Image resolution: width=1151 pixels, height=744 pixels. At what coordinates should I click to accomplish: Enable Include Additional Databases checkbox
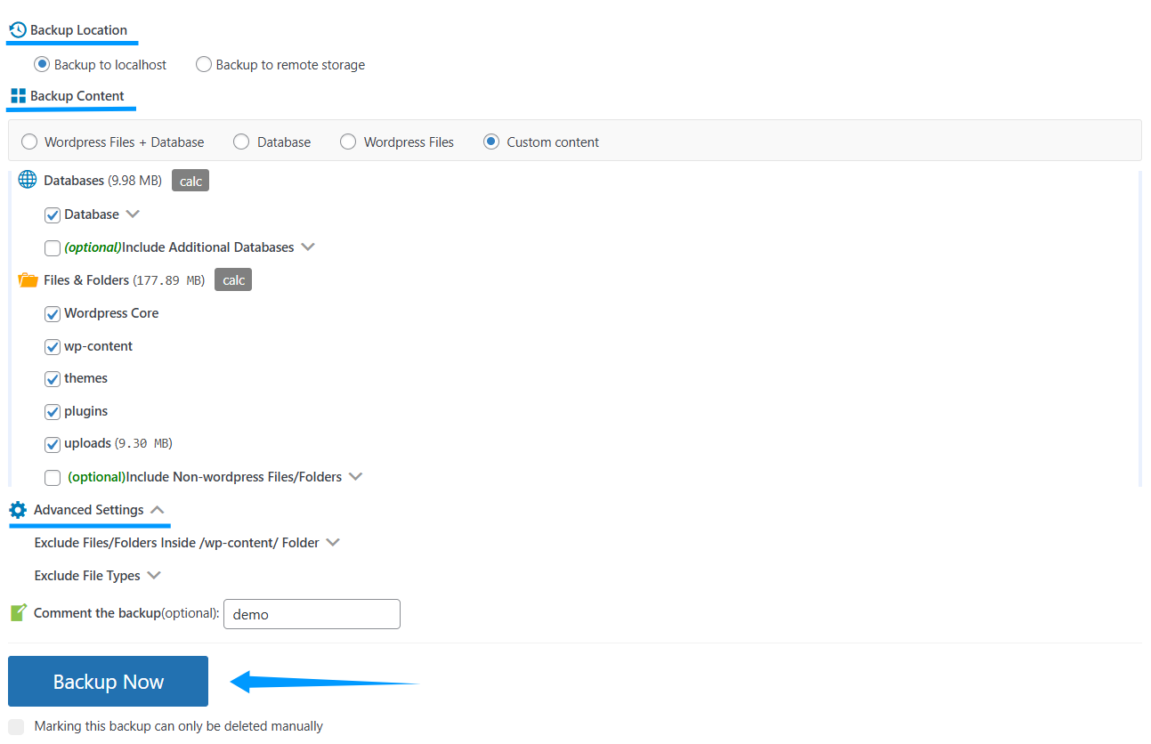pos(53,248)
